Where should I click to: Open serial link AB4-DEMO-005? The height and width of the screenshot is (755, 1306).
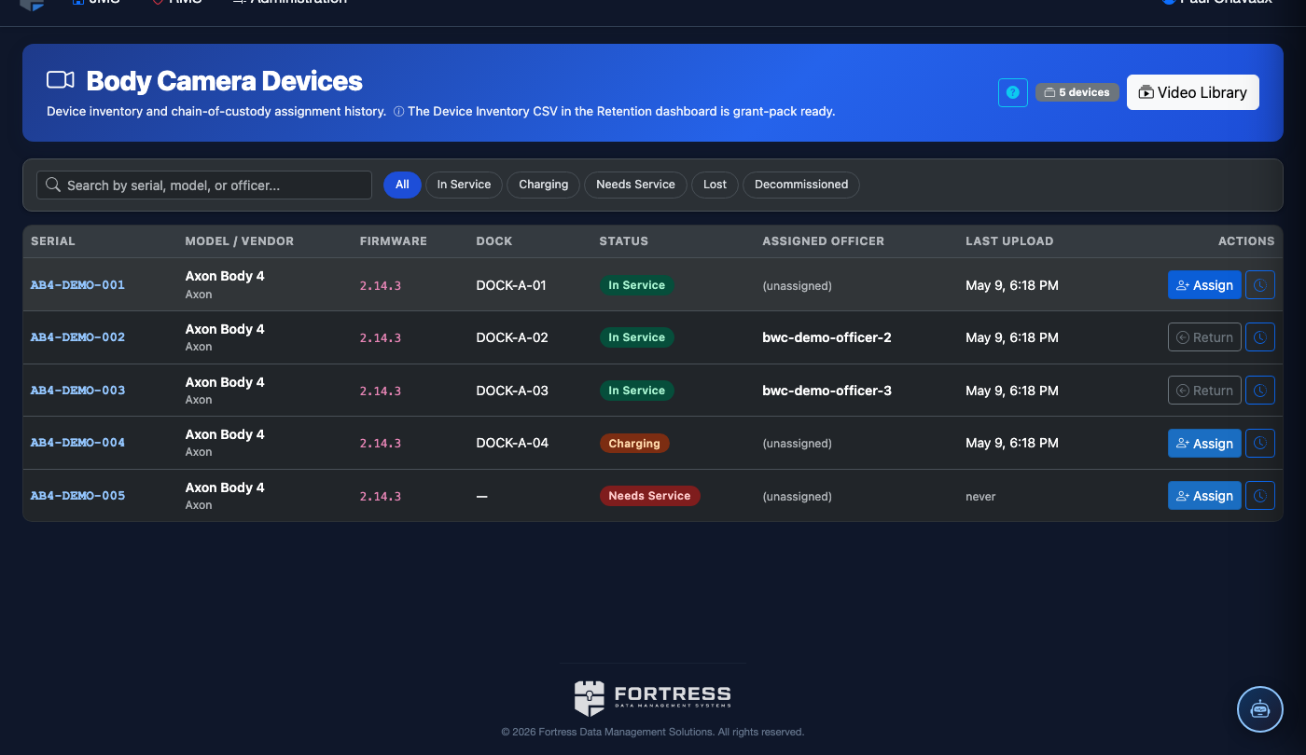[x=77, y=496]
